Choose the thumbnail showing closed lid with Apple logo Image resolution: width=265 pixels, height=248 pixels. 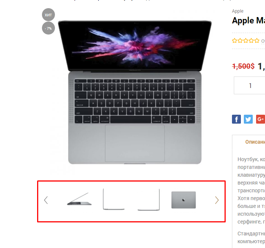click(x=184, y=200)
